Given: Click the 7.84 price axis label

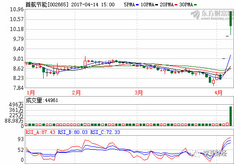Looking at the screenshot, I should pos(18,88).
